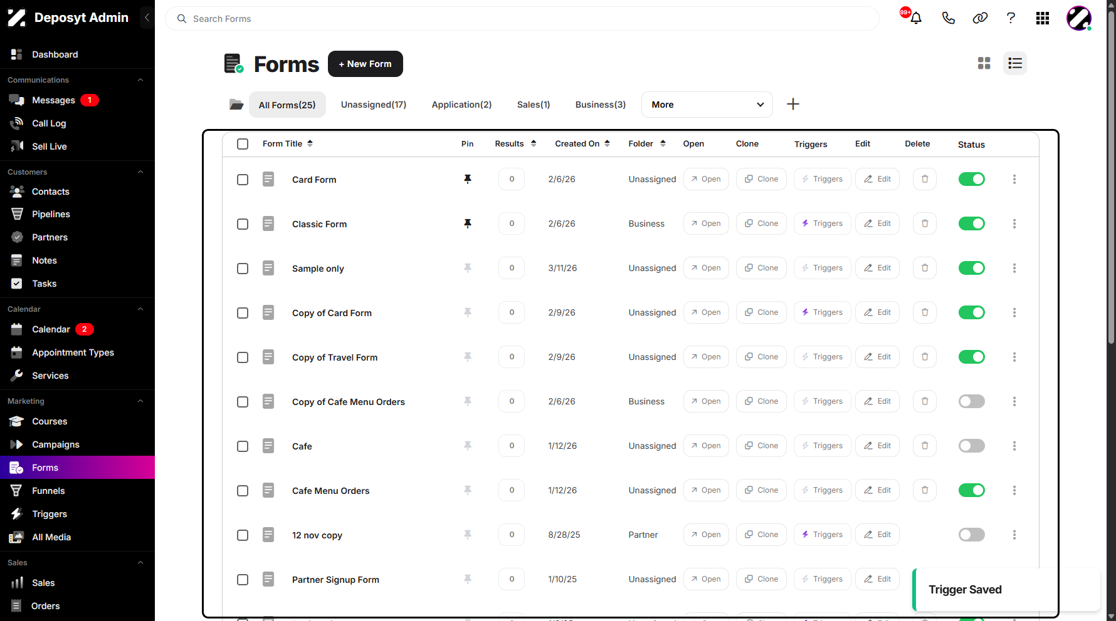
Task: Click the phone dialer icon
Action: [x=948, y=18]
